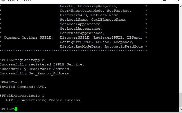Screen dimensions: 182x113
Task: Click the 'registerspple' command text
Action: pyautogui.click(x=30, y=60)
